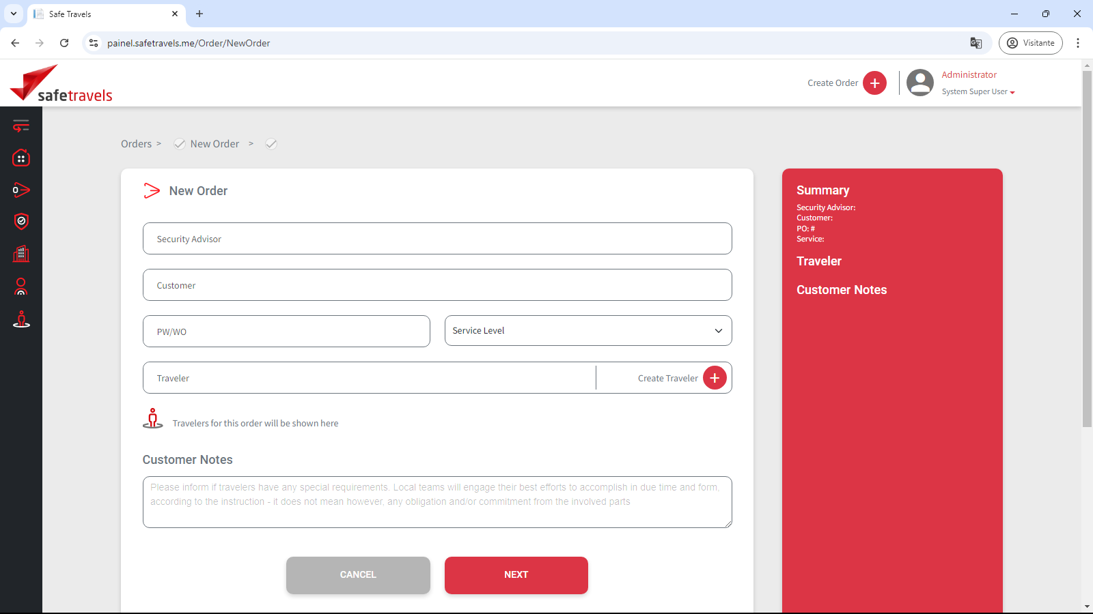Image resolution: width=1093 pixels, height=614 pixels.
Task: Click the red Create Traveler plus icon
Action: click(715, 378)
